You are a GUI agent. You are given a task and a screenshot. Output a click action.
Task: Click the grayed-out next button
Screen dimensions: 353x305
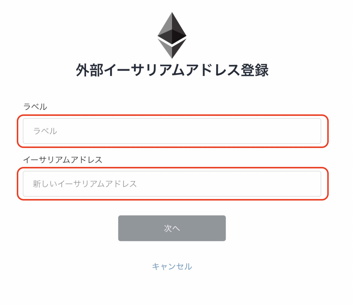[x=172, y=228]
